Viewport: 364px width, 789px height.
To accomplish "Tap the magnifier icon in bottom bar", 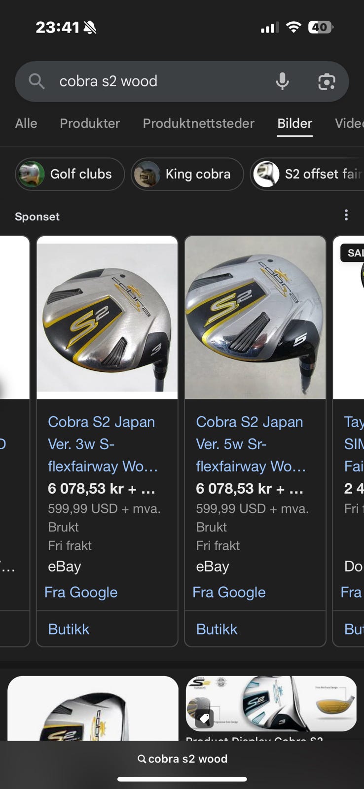I will pos(142,759).
